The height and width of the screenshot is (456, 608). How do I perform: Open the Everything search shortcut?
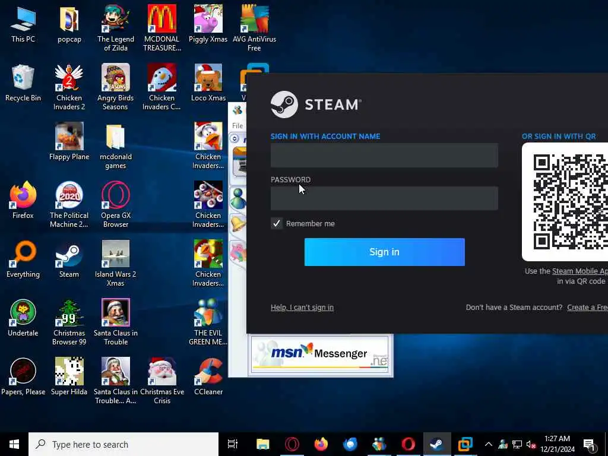pyautogui.click(x=23, y=260)
